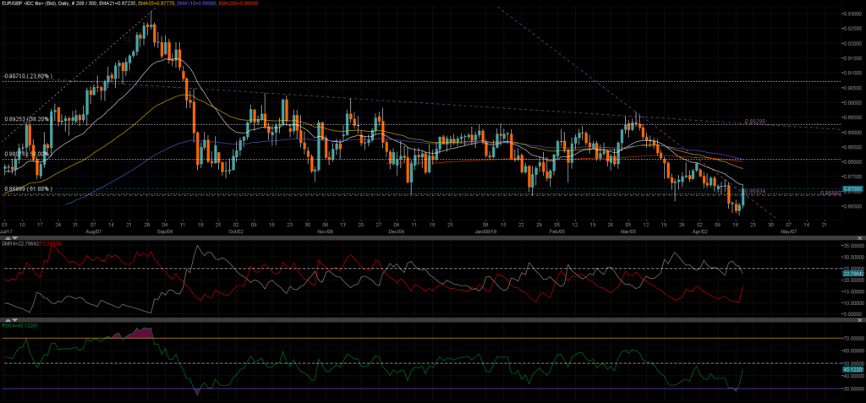Click the Sep/04 date axis label
Screen dimensions: 866x403
(165, 231)
